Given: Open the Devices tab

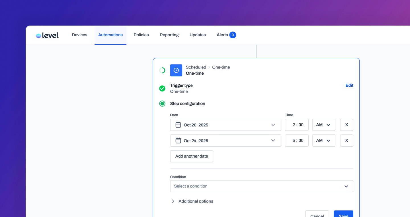Looking at the screenshot, I should [x=79, y=35].
